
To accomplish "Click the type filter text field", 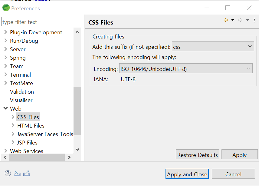I will pyautogui.click(x=41, y=22).
